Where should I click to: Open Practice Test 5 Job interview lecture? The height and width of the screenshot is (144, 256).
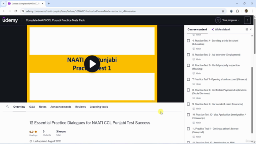(216, 55)
